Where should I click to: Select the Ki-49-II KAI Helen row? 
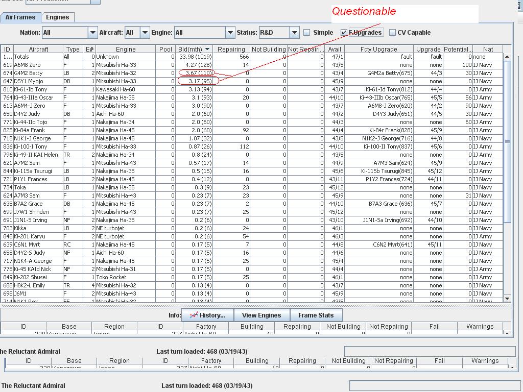tap(252, 155)
